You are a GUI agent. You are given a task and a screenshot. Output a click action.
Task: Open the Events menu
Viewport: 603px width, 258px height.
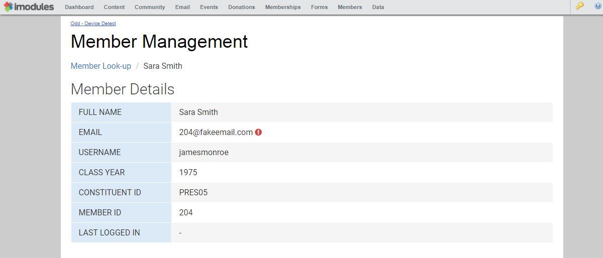(x=209, y=7)
